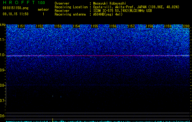The width and height of the screenshot is (192, 122).
Task: Click the 1153 time marker label
Action: click(x=58, y=26)
